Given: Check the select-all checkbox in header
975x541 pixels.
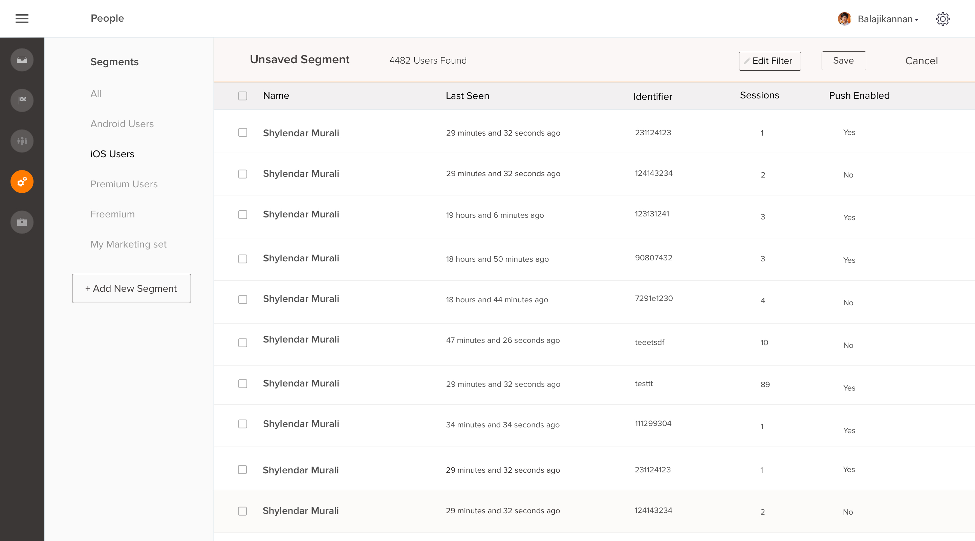Looking at the screenshot, I should (x=243, y=96).
